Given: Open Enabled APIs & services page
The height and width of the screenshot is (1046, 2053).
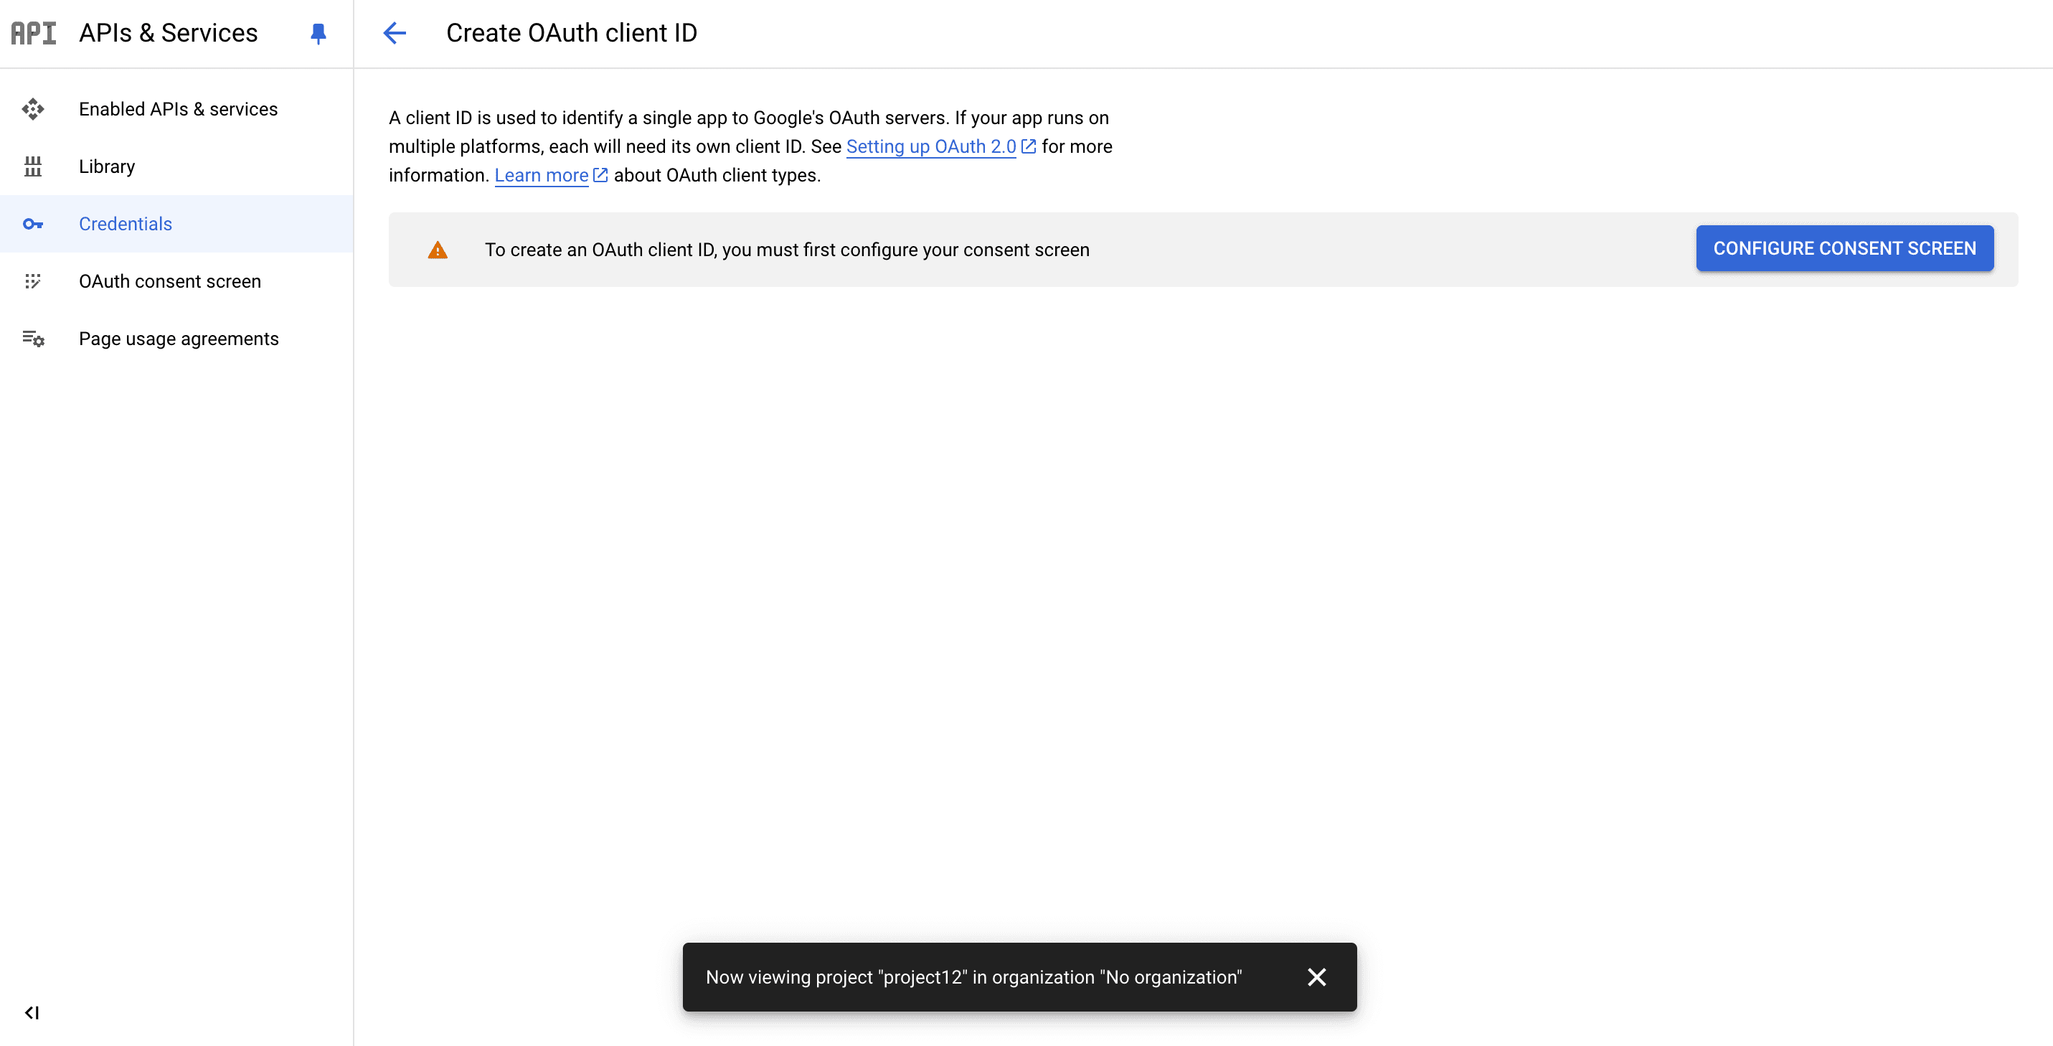Looking at the screenshot, I should 177,109.
